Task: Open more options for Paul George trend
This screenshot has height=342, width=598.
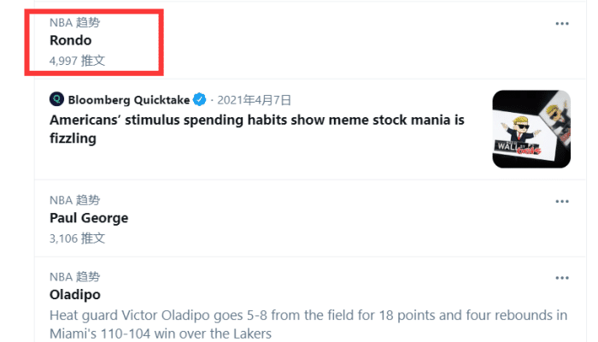Action: point(561,202)
